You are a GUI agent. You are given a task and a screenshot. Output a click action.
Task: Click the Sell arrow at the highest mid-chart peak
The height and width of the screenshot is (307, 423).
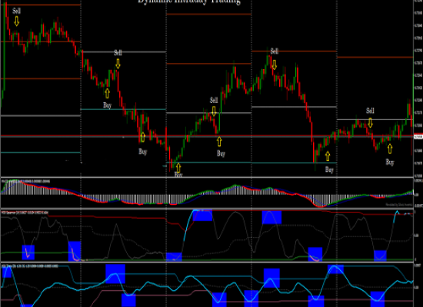pos(274,64)
